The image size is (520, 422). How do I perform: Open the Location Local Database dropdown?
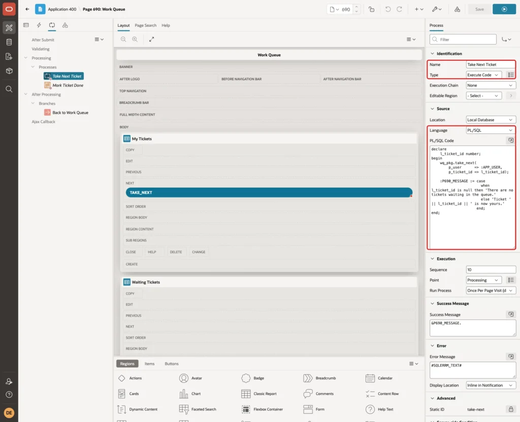tap(491, 120)
